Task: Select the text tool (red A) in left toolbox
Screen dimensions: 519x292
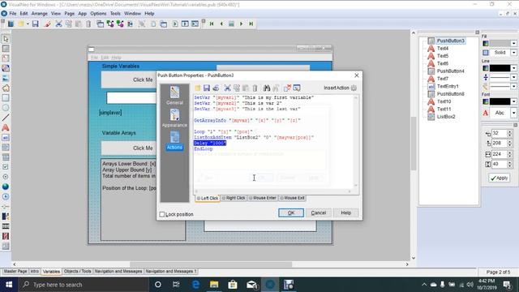Action: pyautogui.click(x=6, y=127)
